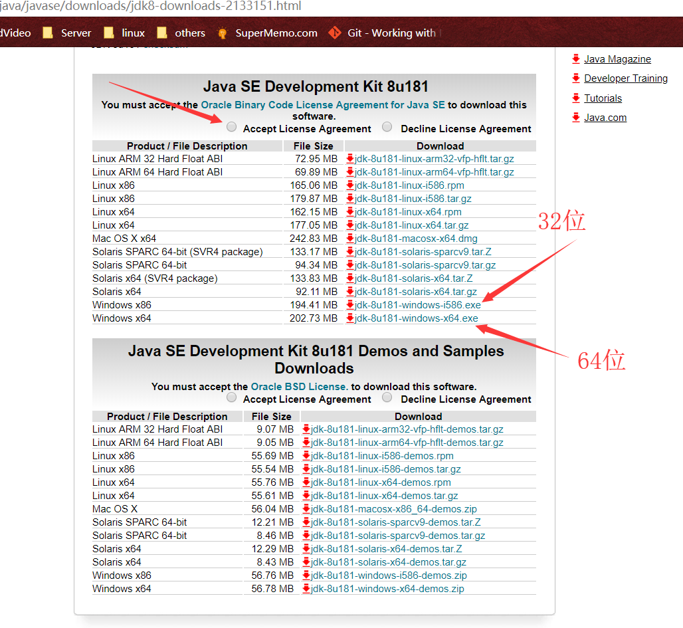
Task: Download jdk-8u181-linux-x64.tar.gz link text
Action: pyautogui.click(x=412, y=225)
